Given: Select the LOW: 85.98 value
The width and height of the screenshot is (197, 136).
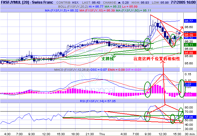Looking at the screenshot, I should pos(160,2).
